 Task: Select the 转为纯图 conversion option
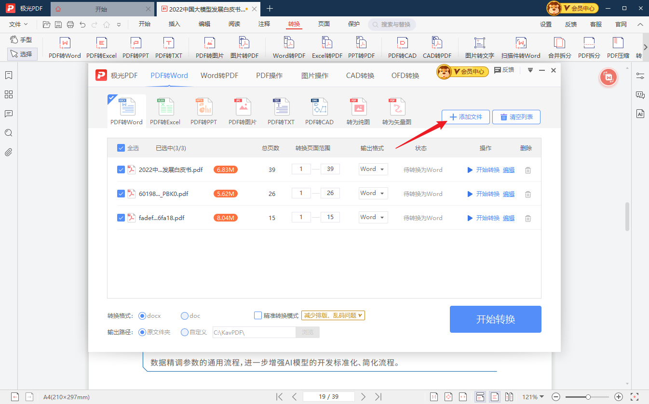tap(358, 111)
